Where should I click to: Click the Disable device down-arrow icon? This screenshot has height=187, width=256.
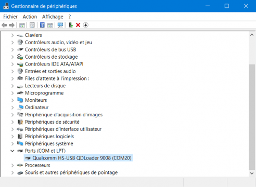point(85,25)
